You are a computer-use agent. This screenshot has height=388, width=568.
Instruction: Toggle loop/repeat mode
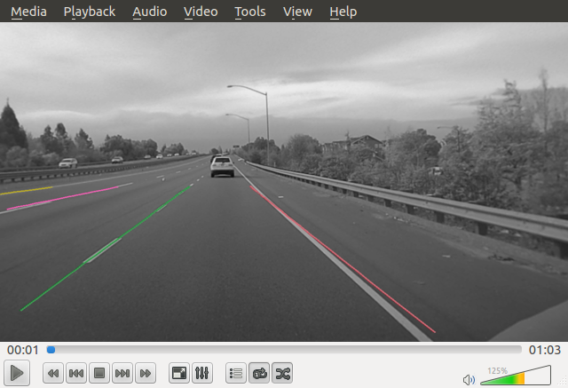[x=259, y=373]
